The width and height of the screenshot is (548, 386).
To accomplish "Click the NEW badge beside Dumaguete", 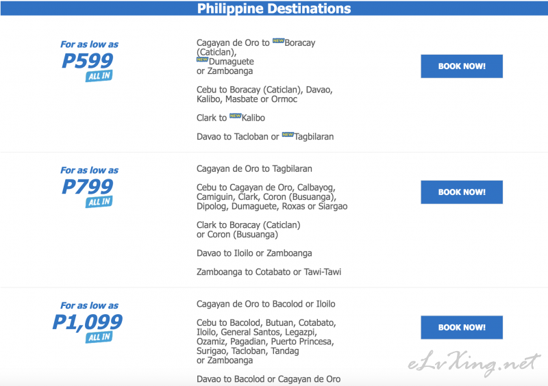I will point(202,60).
